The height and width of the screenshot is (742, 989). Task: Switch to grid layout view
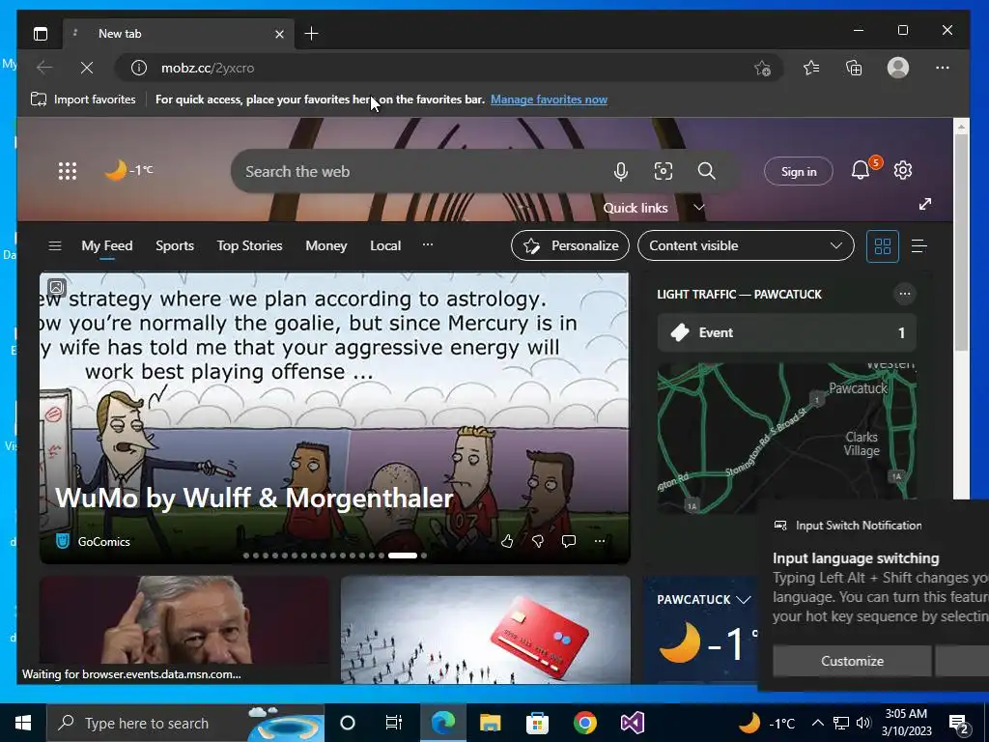(x=883, y=246)
